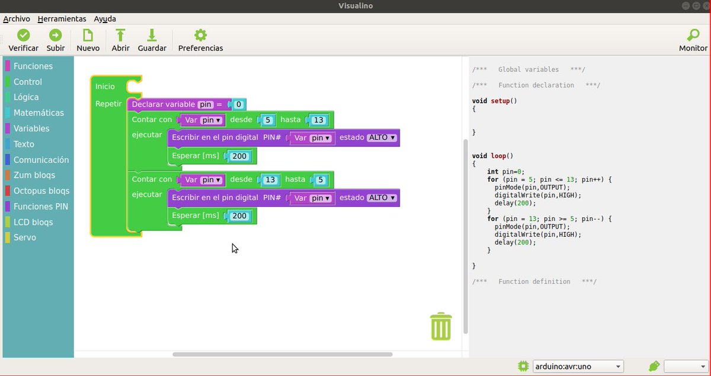Open the serial Monitor magnifier icon
The width and height of the screenshot is (711, 376).
point(693,35)
